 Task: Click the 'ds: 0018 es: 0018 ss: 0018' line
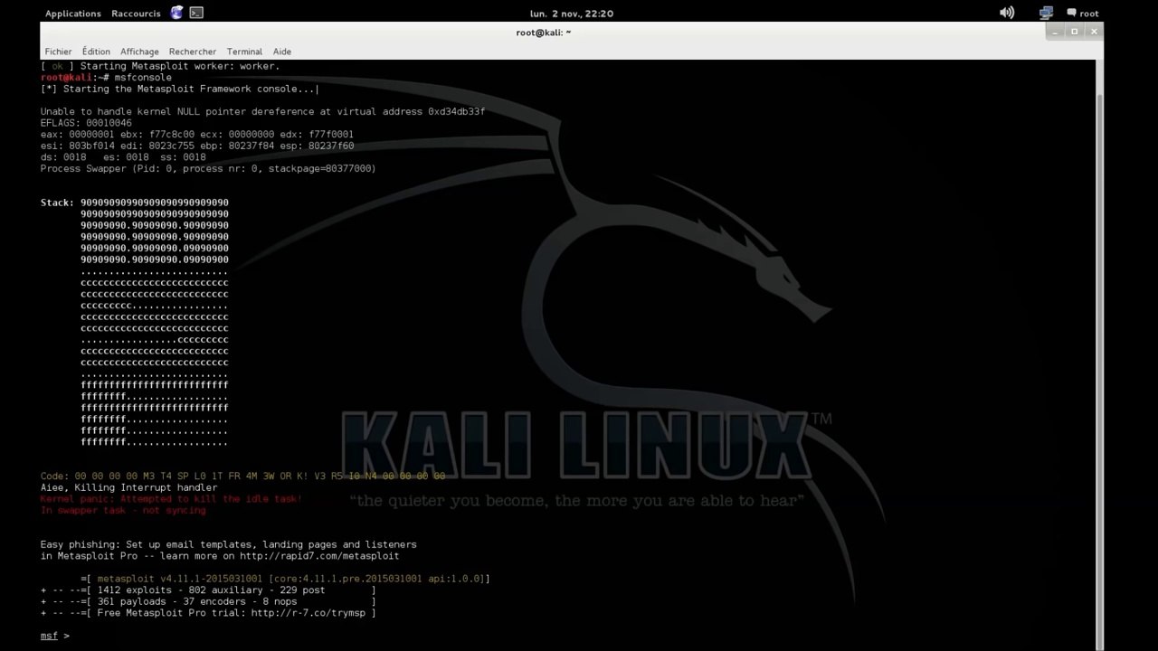pos(123,157)
